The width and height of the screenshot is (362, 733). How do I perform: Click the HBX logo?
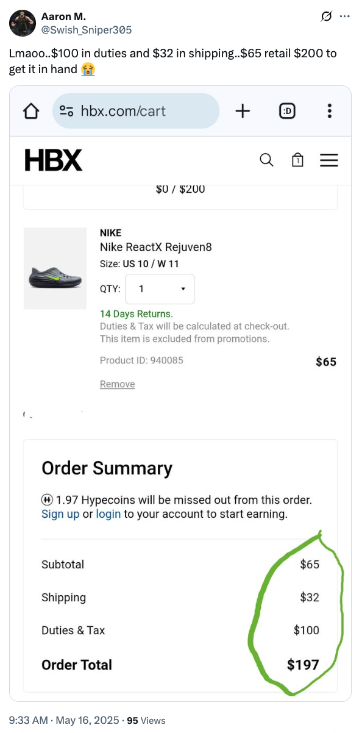[53, 160]
